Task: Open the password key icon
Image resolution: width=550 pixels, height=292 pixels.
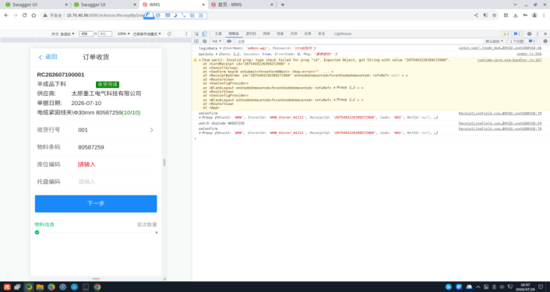Action: [x=525, y=15]
